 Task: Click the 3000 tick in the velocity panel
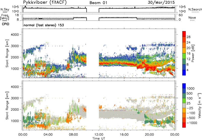15,98
